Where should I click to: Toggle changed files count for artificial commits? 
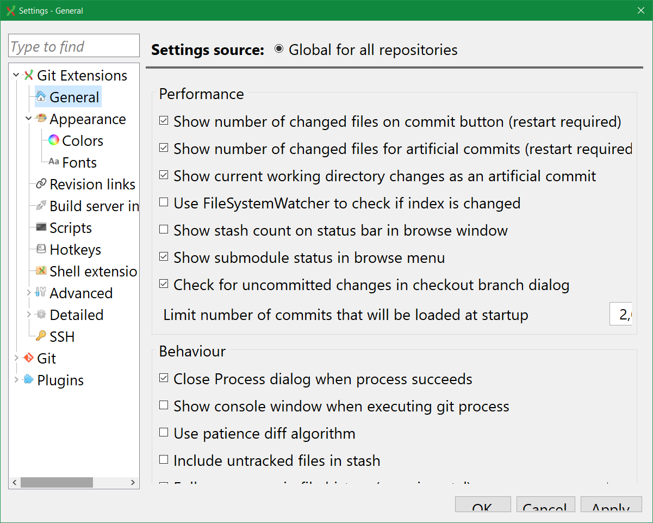[x=164, y=148]
